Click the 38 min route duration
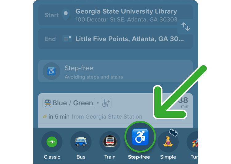Viewport: 231px width, 164px height. pyautogui.click(x=183, y=103)
